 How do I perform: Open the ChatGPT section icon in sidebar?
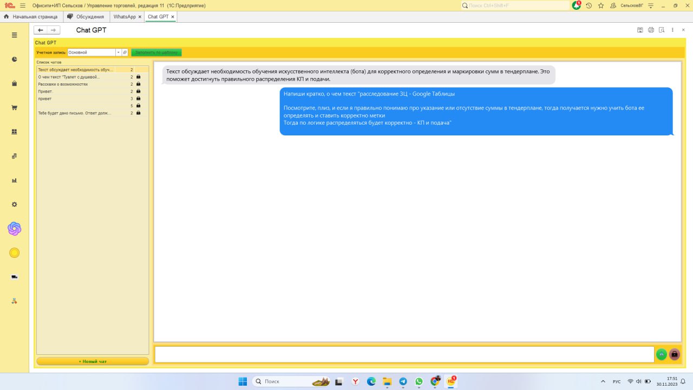[15, 229]
